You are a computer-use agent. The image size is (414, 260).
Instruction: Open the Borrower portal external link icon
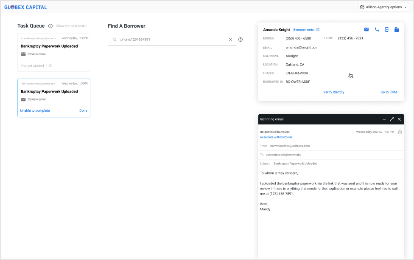[x=318, y=30]
